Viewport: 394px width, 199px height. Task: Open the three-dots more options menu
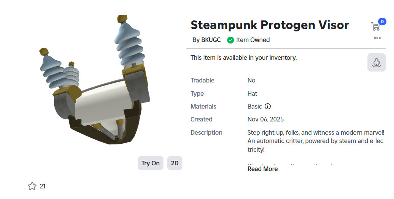point(377,38)
